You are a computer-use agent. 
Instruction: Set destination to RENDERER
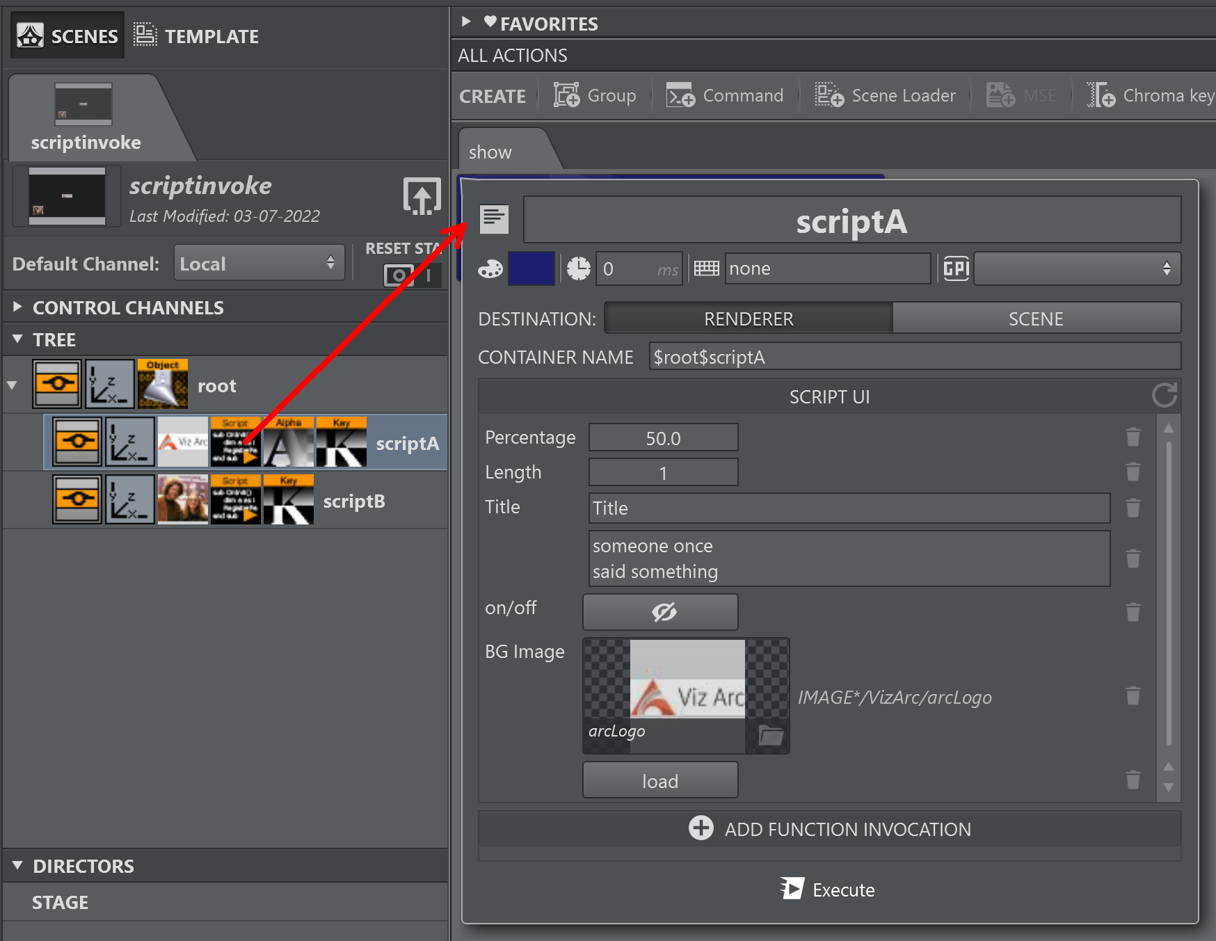point(749,319)
